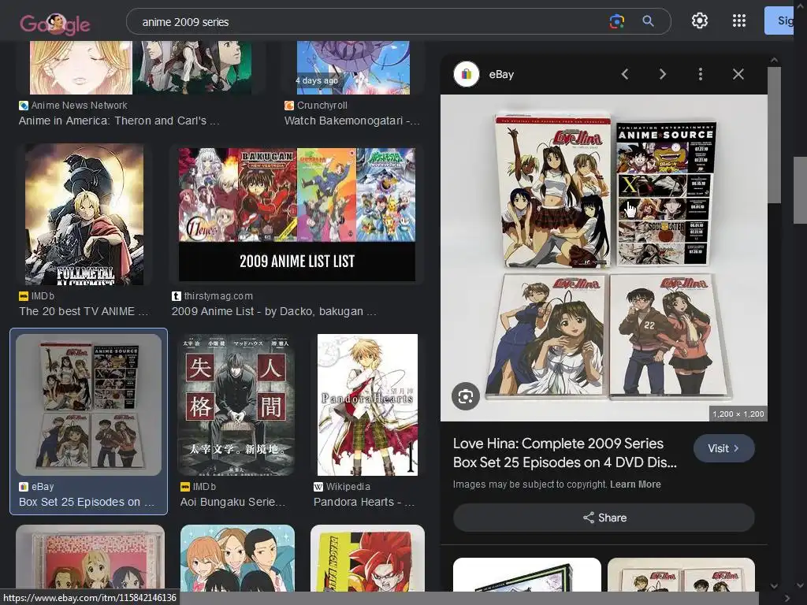
Task: Click the Google logo
Action: [54, 23]
